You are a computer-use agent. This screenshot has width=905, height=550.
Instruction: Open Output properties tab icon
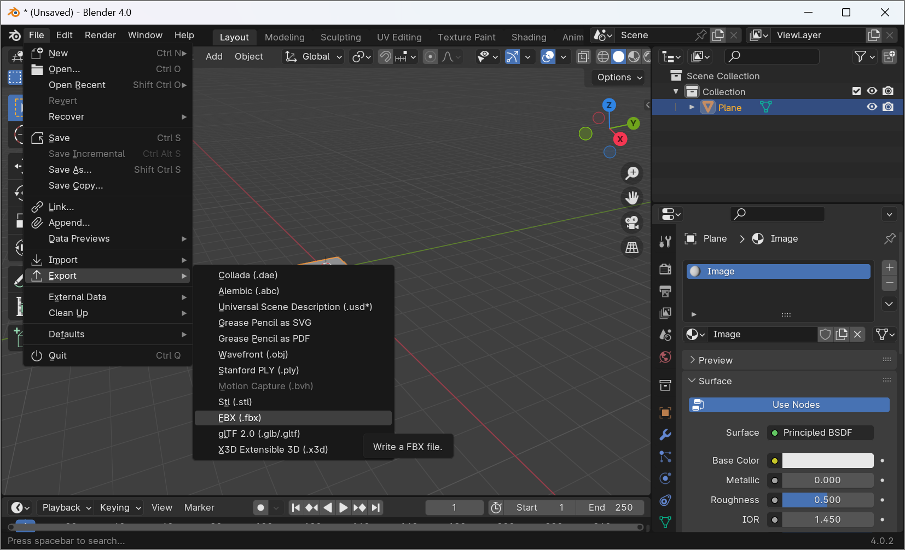pyautogui.click(x=665, y=291)
